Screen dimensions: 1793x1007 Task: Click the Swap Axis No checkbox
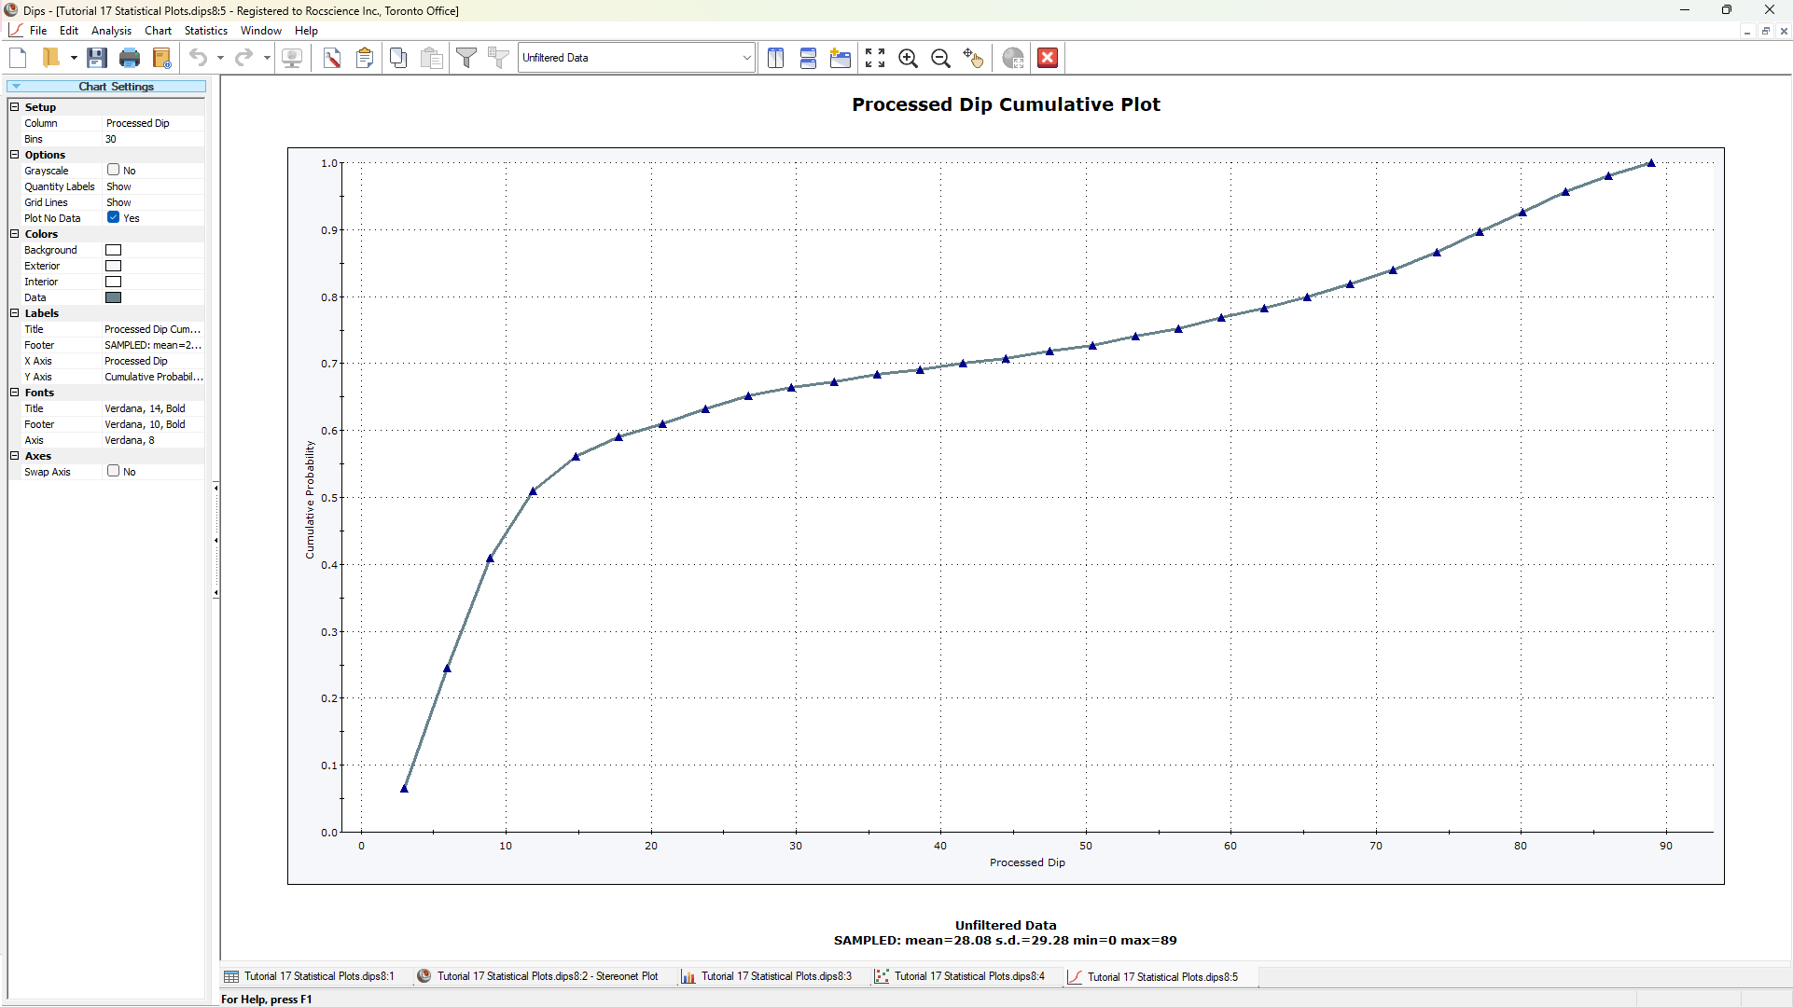coord(112,472)
